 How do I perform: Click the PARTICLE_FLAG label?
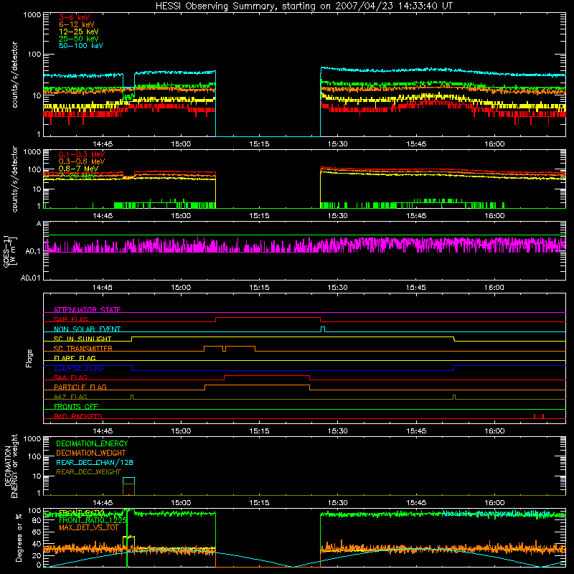click(80, 387)
